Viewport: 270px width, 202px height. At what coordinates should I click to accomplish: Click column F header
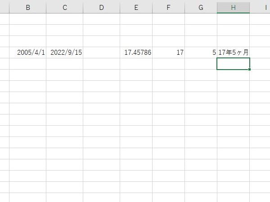[168, 8]
